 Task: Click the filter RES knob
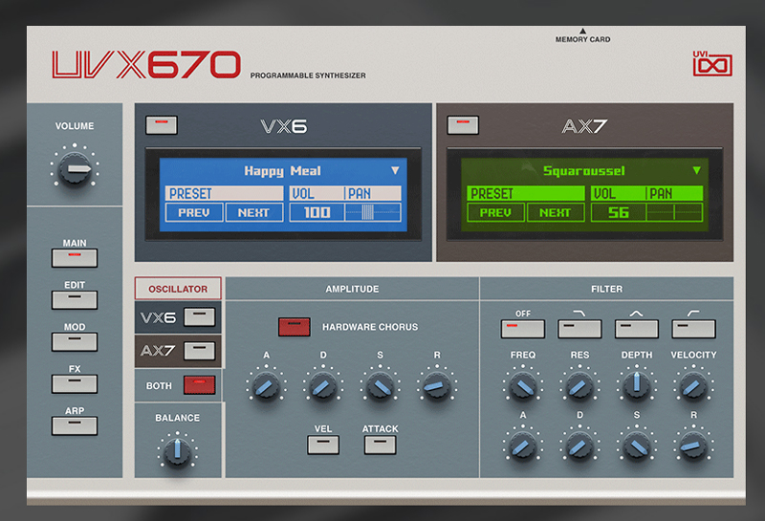click(579, 387)
